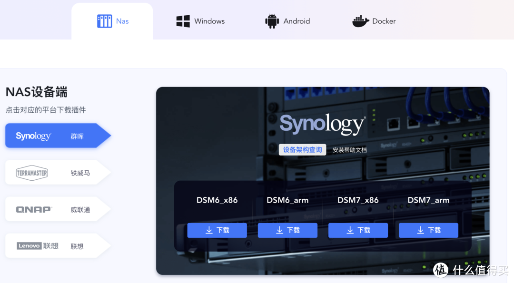
Task: Download the DSM7_arm package
Action: click(428, 230)
